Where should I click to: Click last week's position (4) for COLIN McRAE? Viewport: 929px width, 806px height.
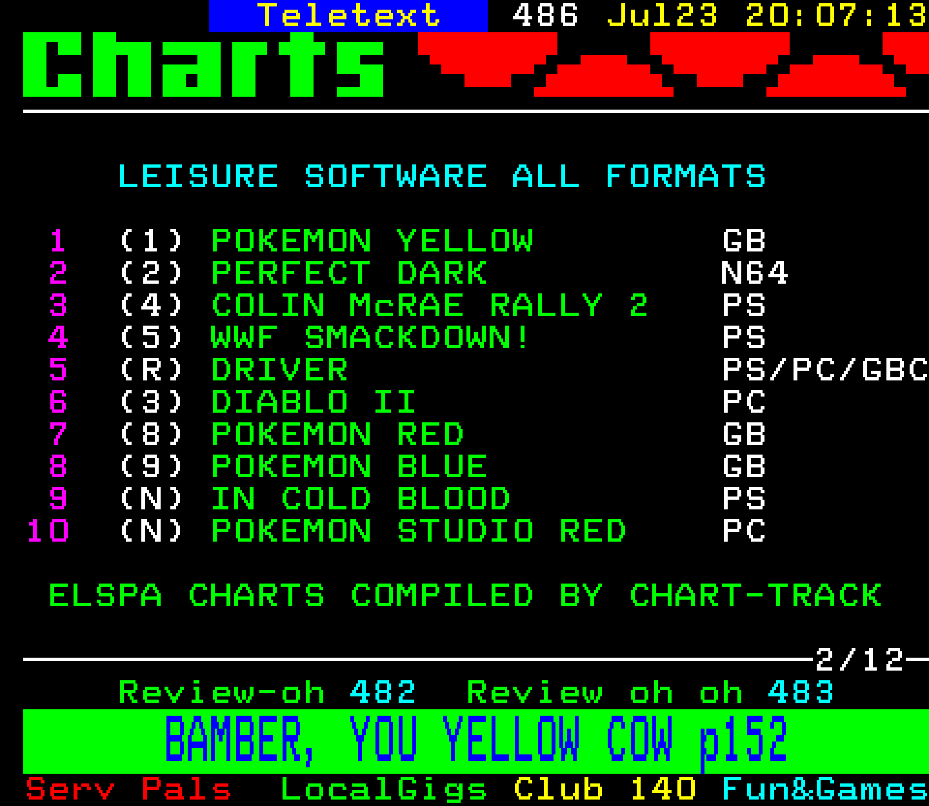[x=152, y=306]
